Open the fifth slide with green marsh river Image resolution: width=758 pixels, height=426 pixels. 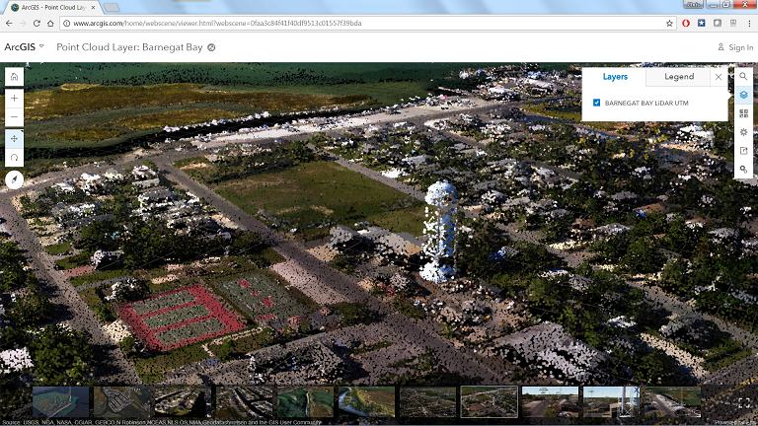coord(306,402)
